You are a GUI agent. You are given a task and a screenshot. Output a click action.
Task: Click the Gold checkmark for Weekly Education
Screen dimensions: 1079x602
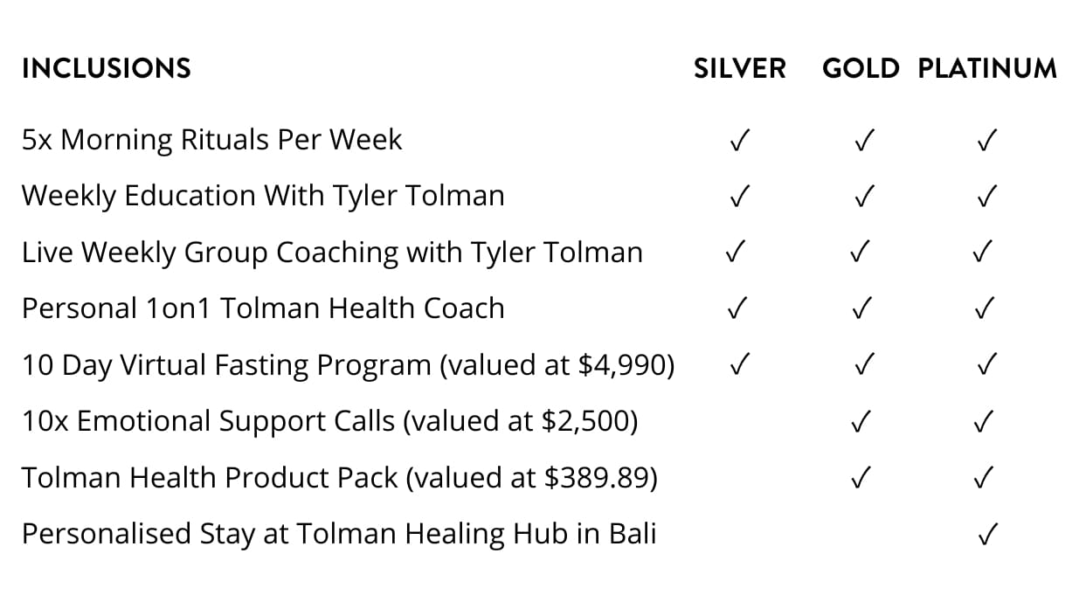863,197
